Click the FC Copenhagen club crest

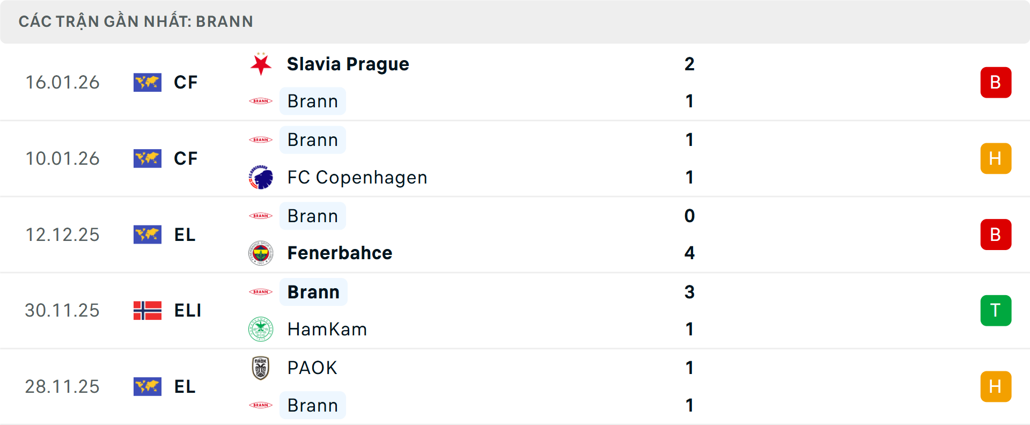(261, 178)
